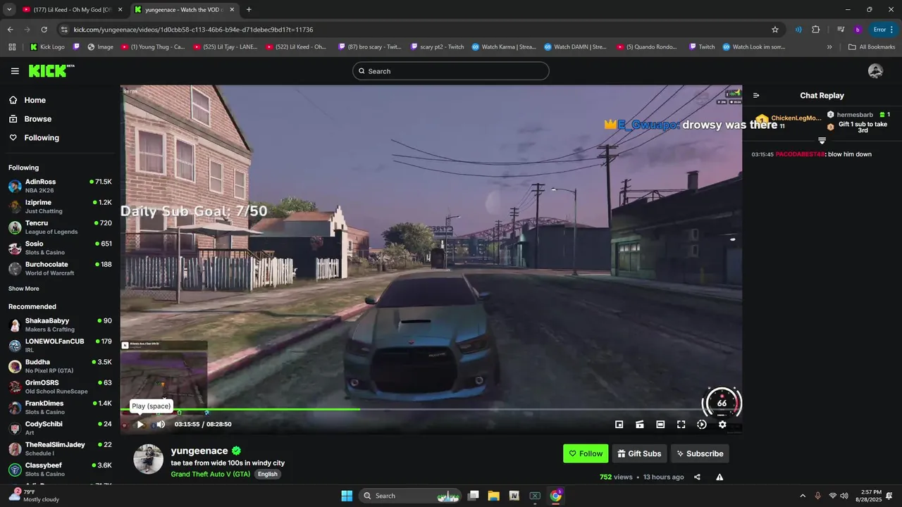Open the Kick hamburger sidebar menu
The image size is (902, 507).
(x=15, y=71)
